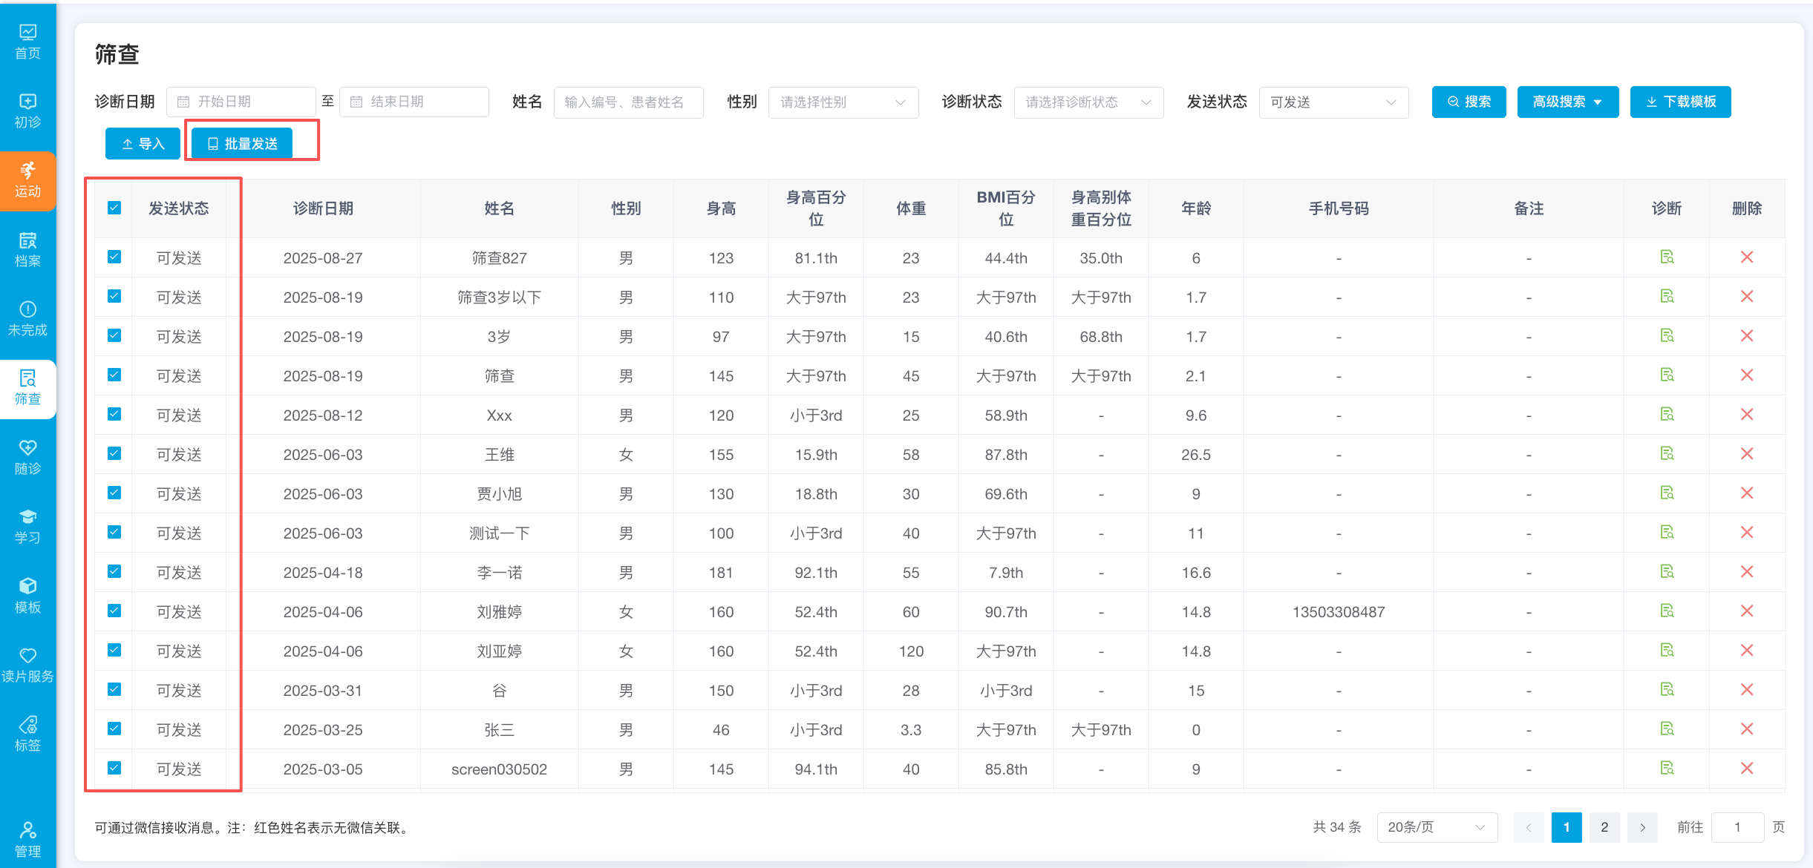Go to page 2 in pagination
1813x868 pixels.
1604,826
